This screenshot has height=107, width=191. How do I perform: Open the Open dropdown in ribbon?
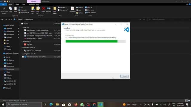click(x=80, y=7)
